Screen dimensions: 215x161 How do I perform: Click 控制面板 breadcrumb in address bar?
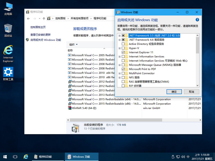tap(60, 18)
